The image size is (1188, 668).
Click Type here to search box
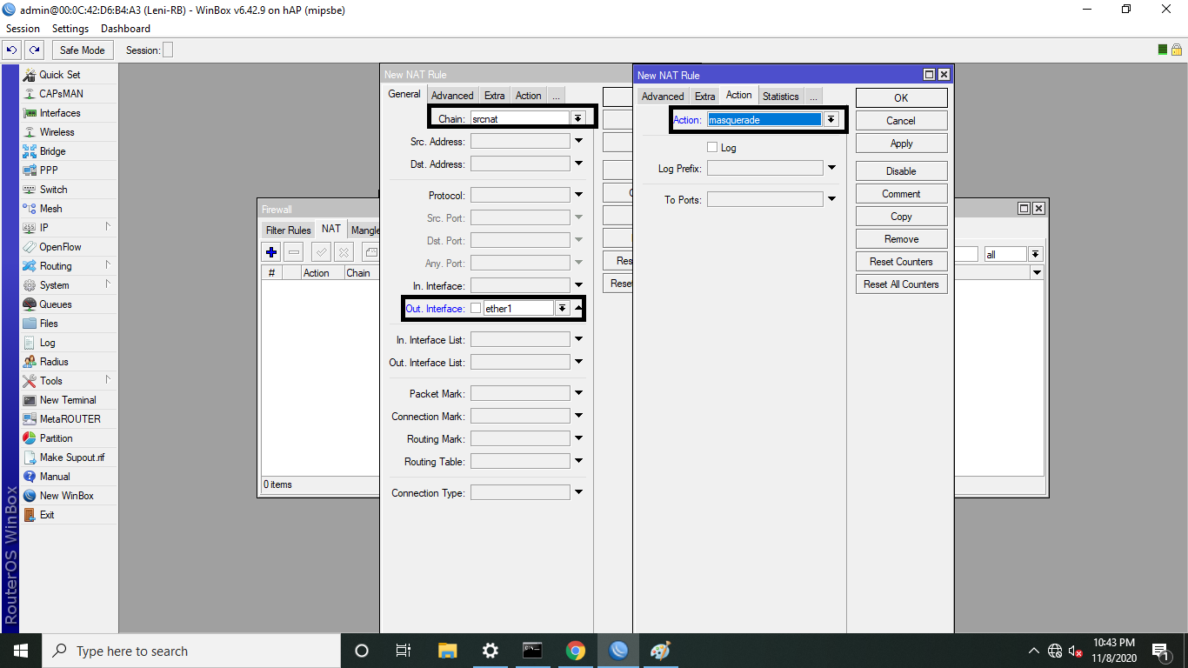point(190,651)
